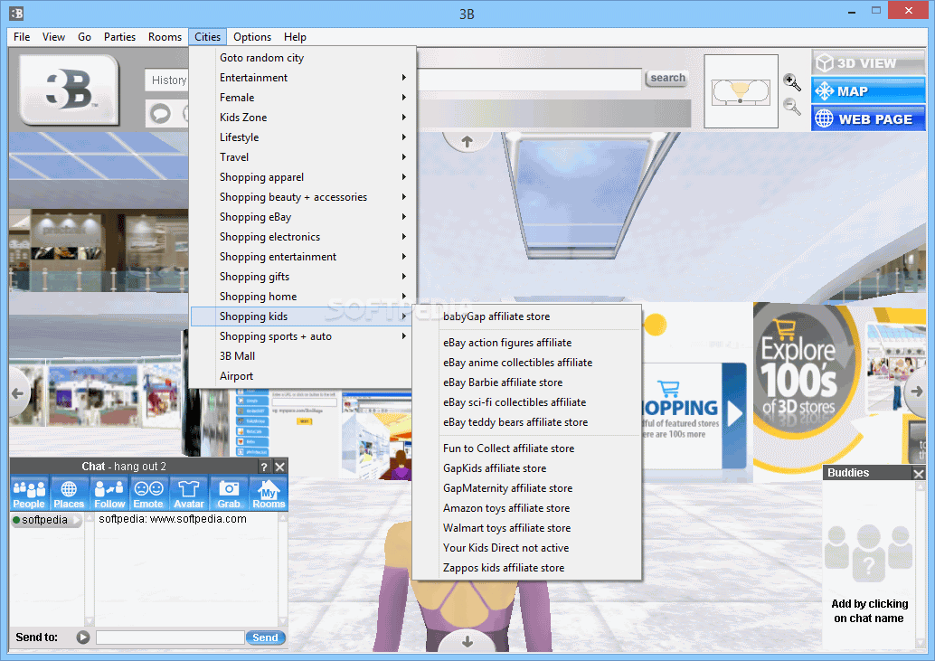This screenshot has width=935, height=661.
Task: Select GapKids affiliate store
Action: pos(527,468)
